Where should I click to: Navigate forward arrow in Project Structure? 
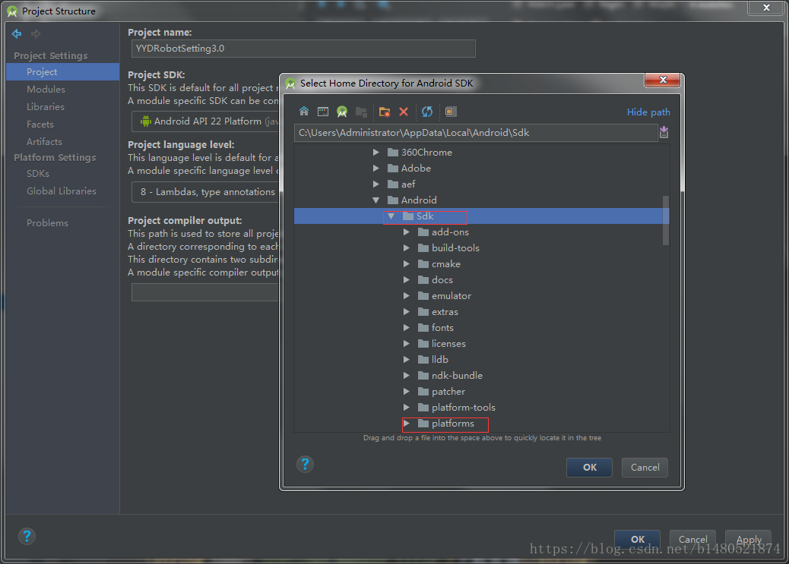[35, 33]
